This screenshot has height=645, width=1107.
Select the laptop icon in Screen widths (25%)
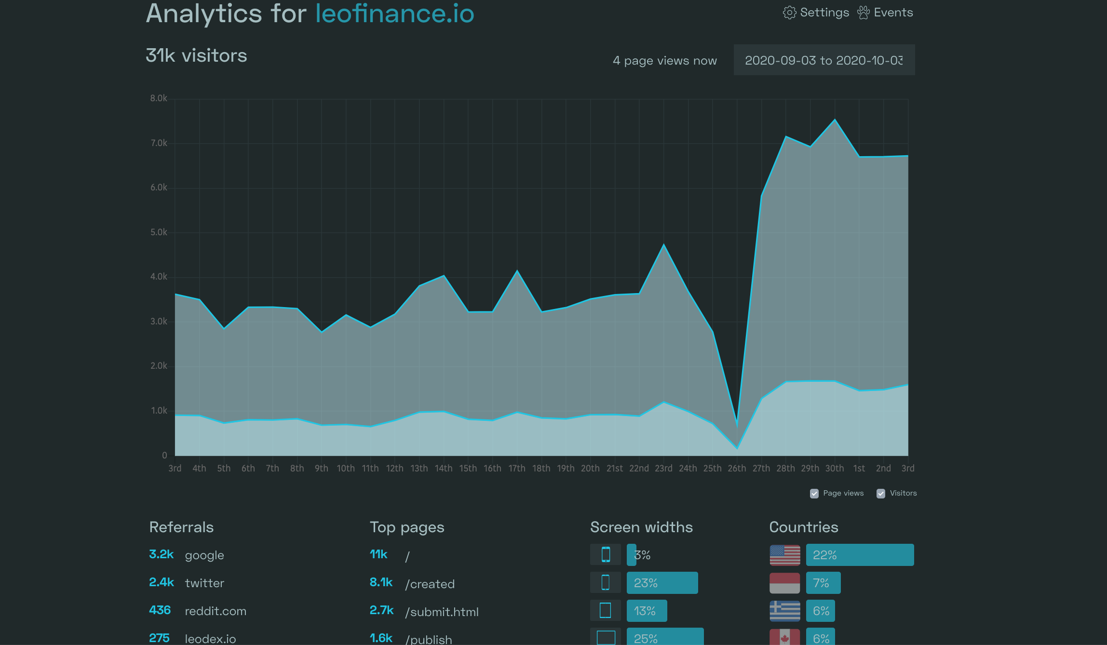click(x=606, y=637)
